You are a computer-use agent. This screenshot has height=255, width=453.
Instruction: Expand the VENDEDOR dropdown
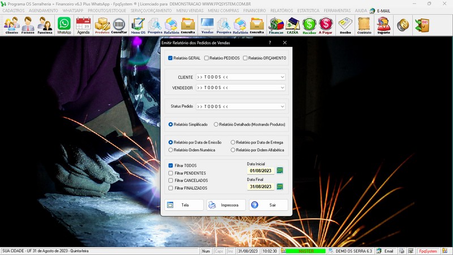pos(282,88)
